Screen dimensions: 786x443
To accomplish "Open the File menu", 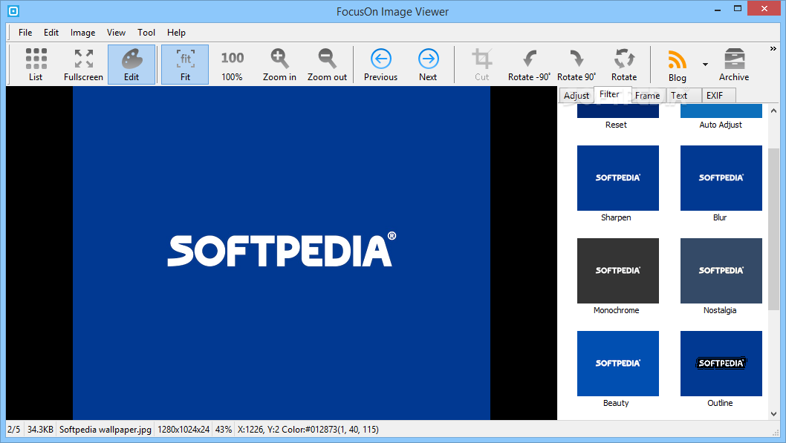I will pyautogui.click(x=25, y=33).
